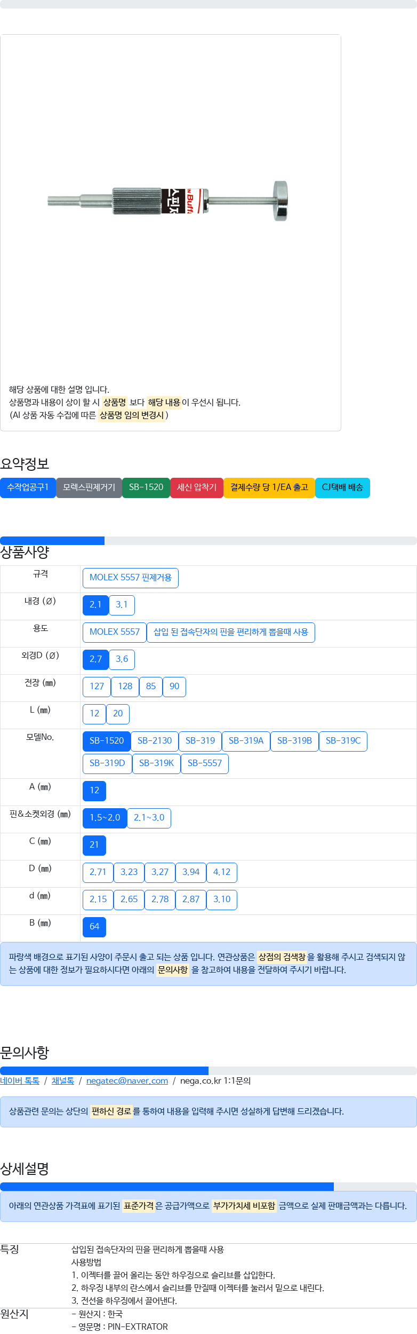Open the 채널톡 link
This screenshot has height=1334, width=417.
tap(63, 1080)
